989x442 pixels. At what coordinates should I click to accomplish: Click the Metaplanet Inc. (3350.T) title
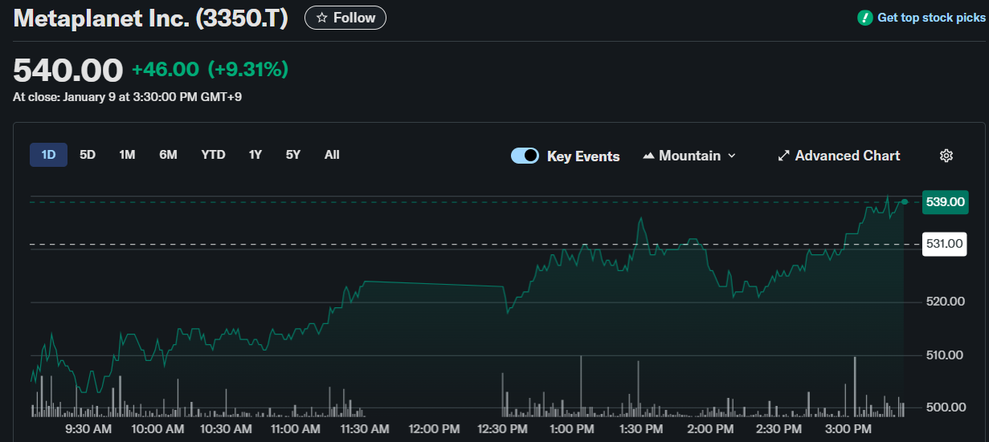click(151, 18)
